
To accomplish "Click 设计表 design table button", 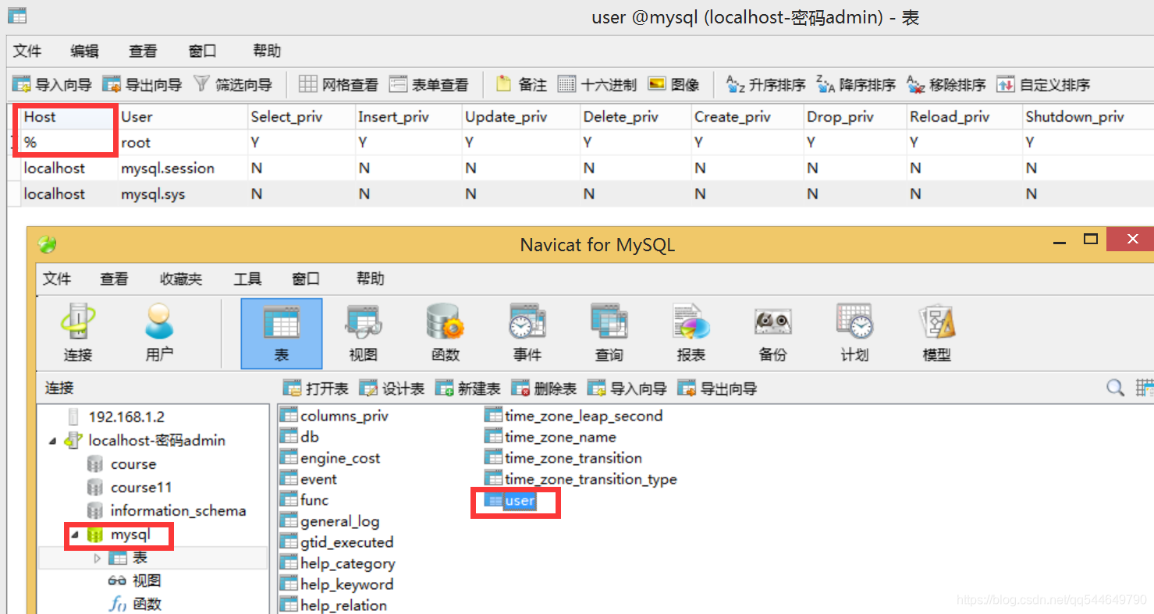I will tap(392, 388).
